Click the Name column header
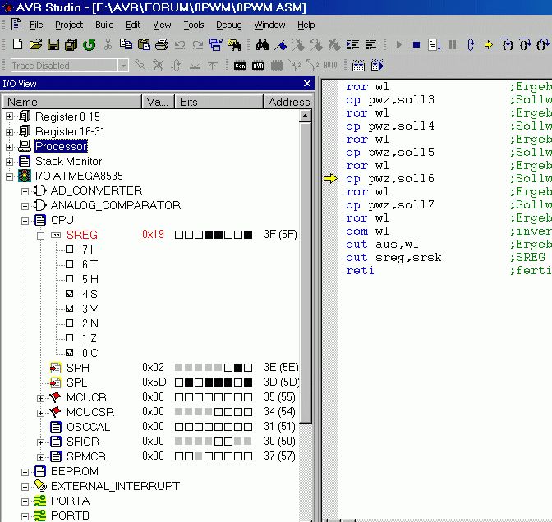552x522 pixels. pyautogui.click(x=23, y=102)
